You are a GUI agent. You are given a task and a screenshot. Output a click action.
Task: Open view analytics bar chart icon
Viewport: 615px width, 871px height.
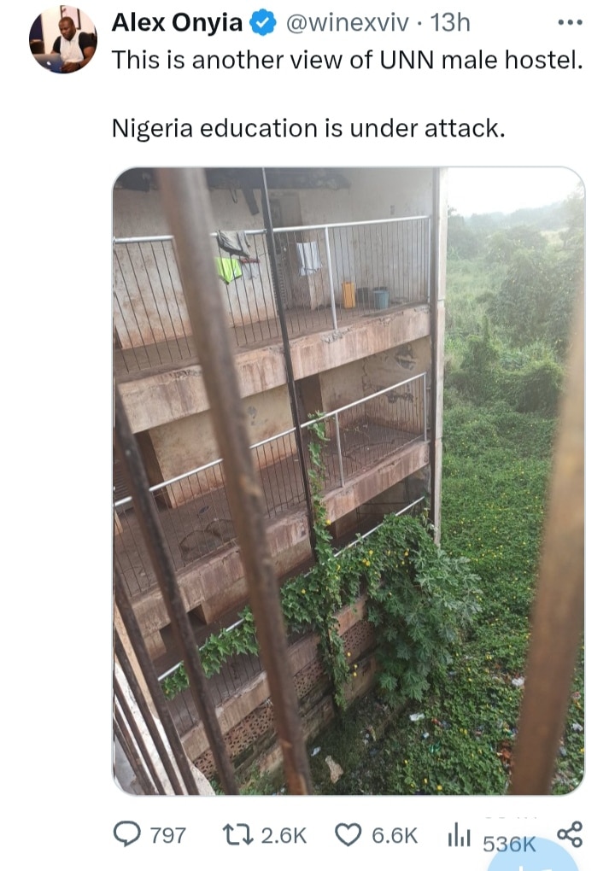[x=459, y=835]
